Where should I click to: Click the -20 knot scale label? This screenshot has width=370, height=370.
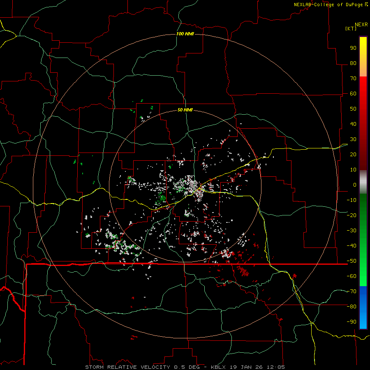coord(351,215)
